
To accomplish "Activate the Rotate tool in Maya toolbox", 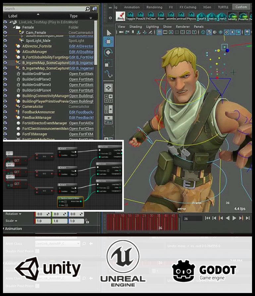I will click(109, 52).
